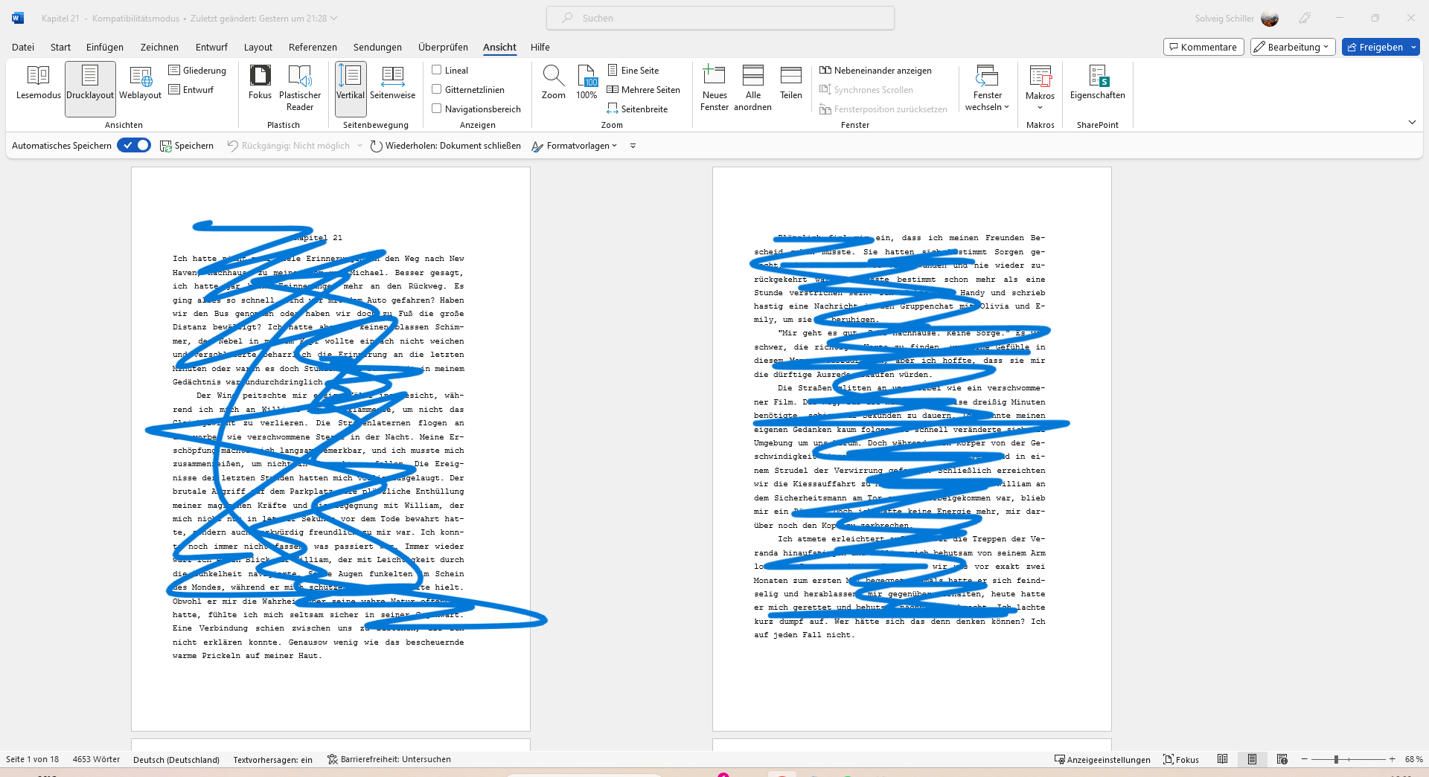Image resolution: width=1429 pixels, height=777 pixels.
Task: Switch to the Referenzen tab
Action: (313, 47)
